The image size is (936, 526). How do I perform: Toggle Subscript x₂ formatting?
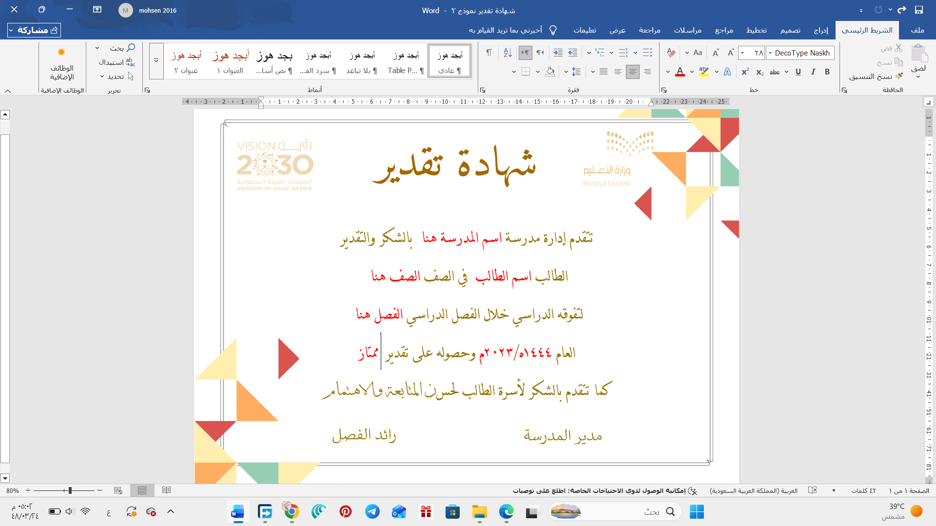(760, 72)
